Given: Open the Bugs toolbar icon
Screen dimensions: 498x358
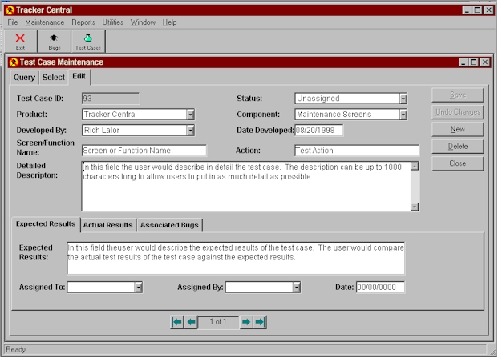Looking at the screenshot, I should [54, 42].
